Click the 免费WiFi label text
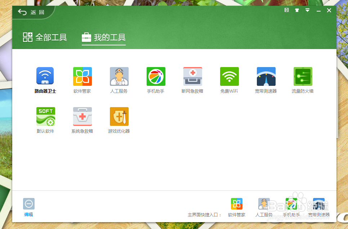This screenshot has height=229, width=348. tap(229, 91)
